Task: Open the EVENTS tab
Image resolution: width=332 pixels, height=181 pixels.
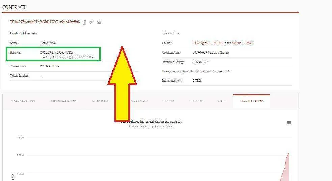Action: 169,101
